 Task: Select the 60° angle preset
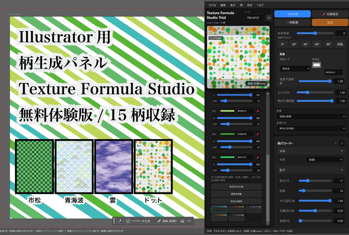point(317,44)
